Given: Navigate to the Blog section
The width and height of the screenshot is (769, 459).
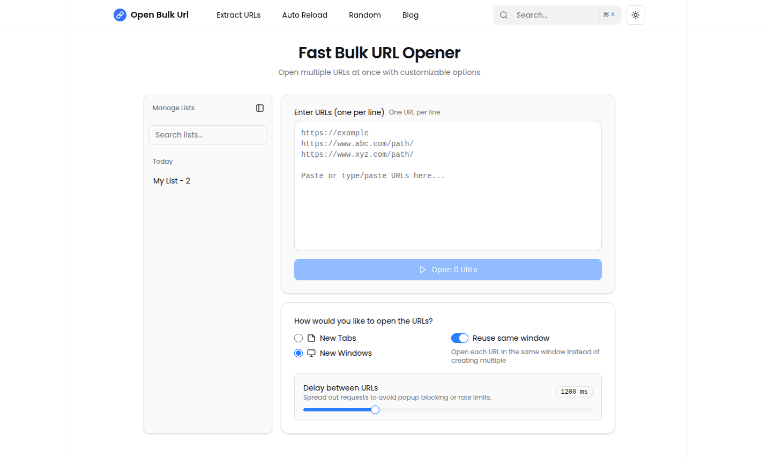Looking at the screenshot, I should tap(410, 15).
